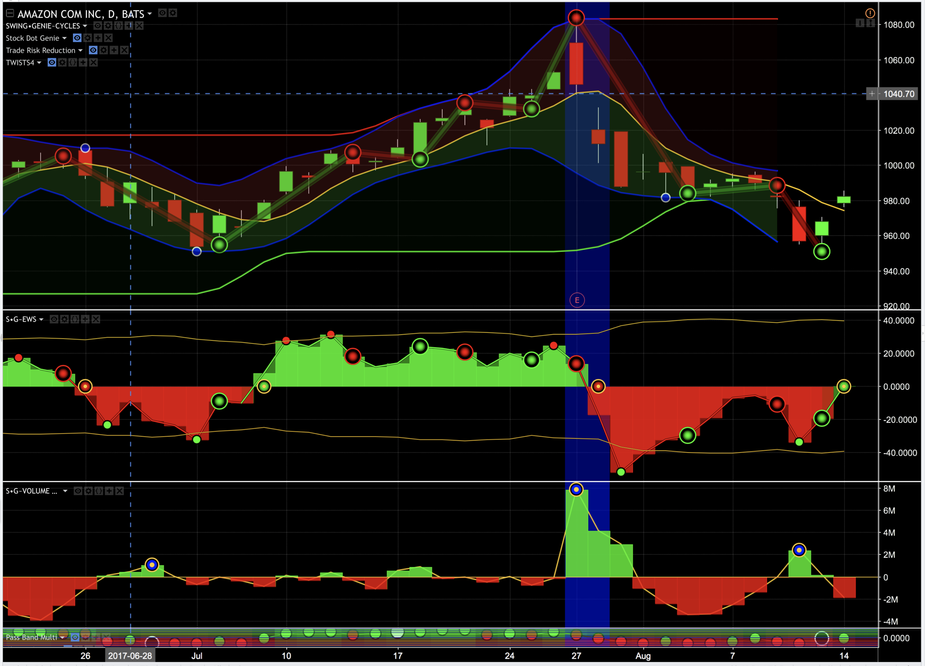Open settings gear for AMAZON COM INC series

coord(173,13)
